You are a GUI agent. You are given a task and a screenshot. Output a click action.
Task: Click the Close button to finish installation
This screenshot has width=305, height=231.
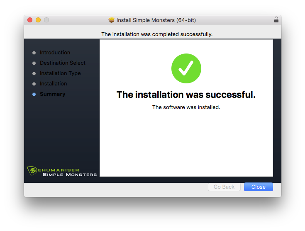click(x=258, y=187)
